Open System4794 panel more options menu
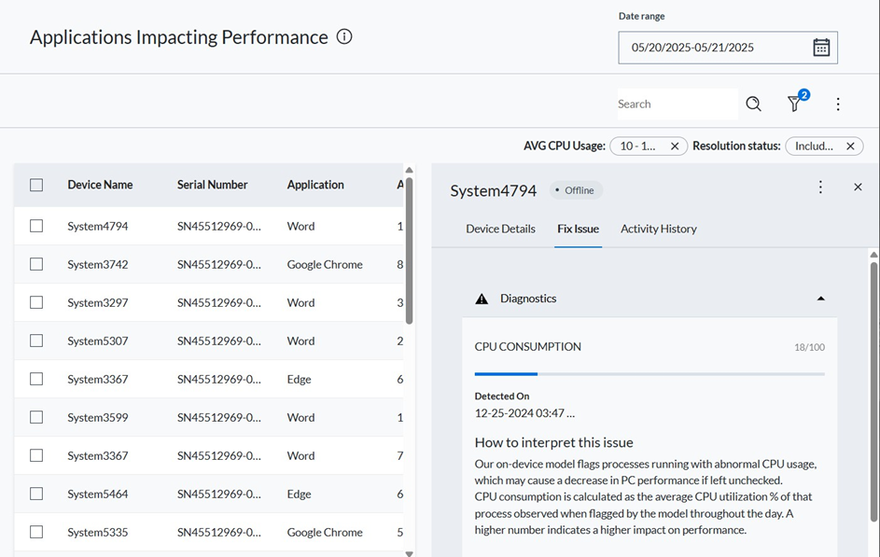Screen dimensions: 880x557 [x=820, y=188]
